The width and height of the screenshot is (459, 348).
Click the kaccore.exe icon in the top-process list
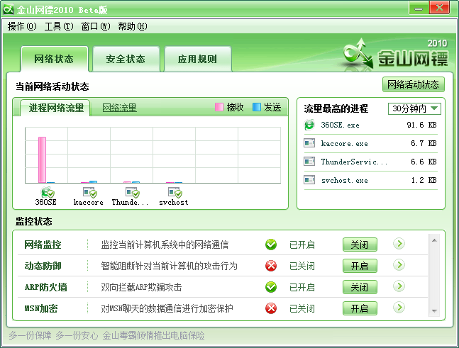309,143
